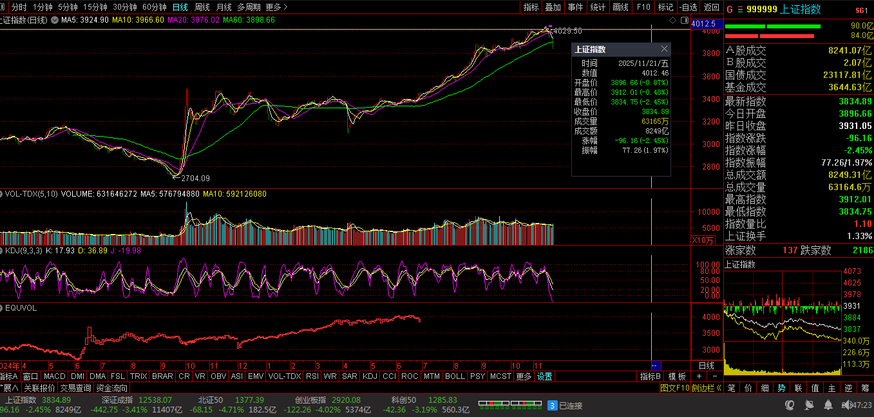Viewport: 874px width, 417px height.
Task: Close the 上证指数 data popup
Action: coord(664,49)
